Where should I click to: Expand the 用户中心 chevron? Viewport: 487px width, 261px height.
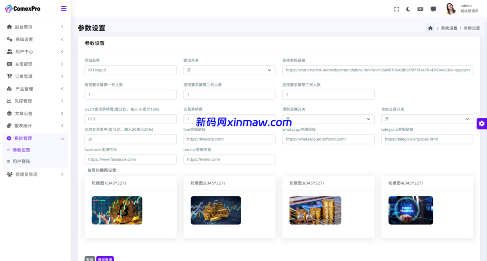pos(62,51)
